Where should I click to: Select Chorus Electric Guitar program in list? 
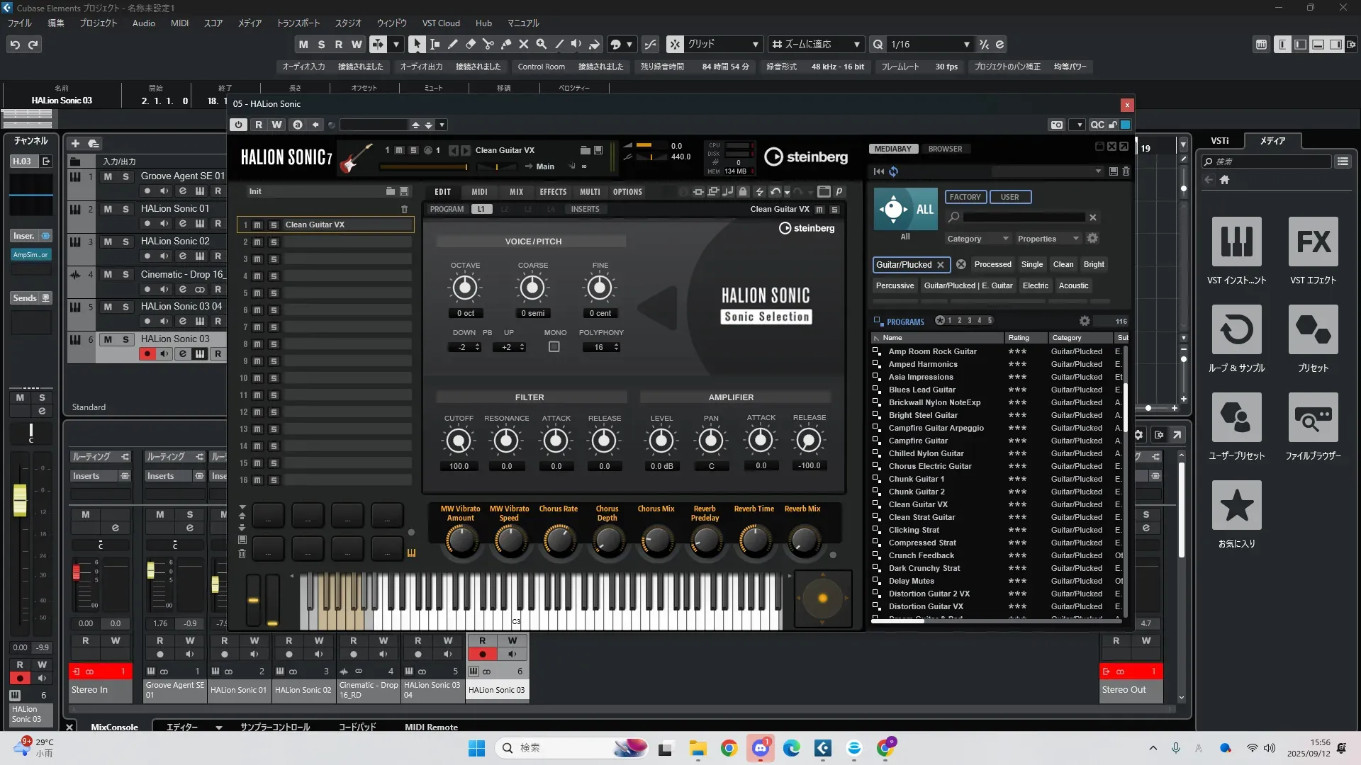pyautogui.click(x=930, y=466)
